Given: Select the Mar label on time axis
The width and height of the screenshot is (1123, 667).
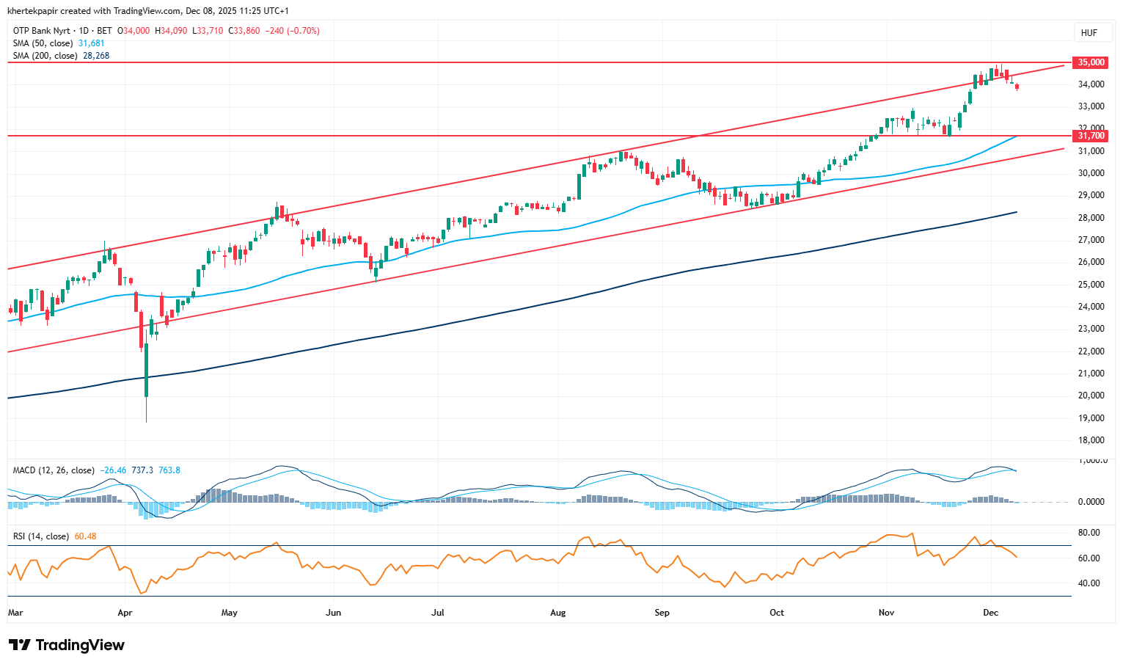Looking at the screenshot, I should coord(15,613).
